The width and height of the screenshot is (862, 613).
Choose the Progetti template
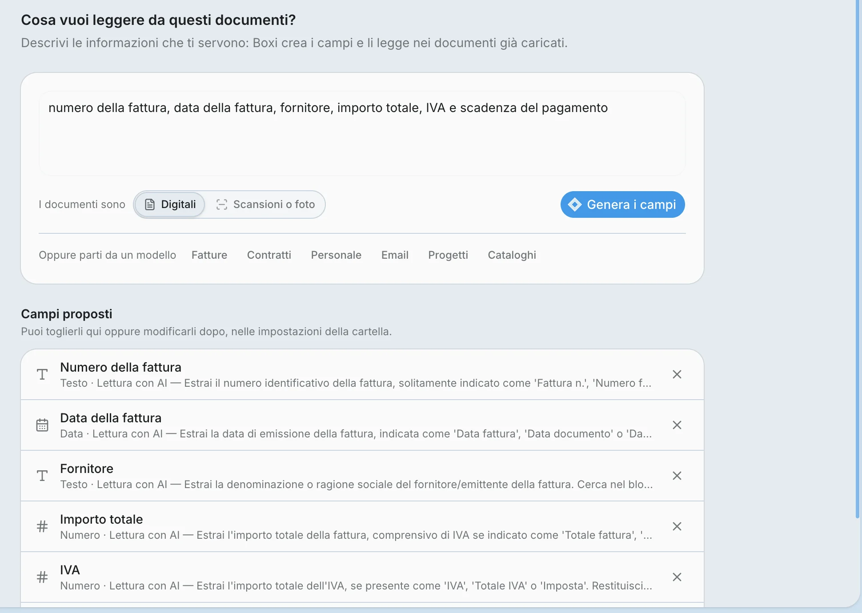click(x=448, y=255)
